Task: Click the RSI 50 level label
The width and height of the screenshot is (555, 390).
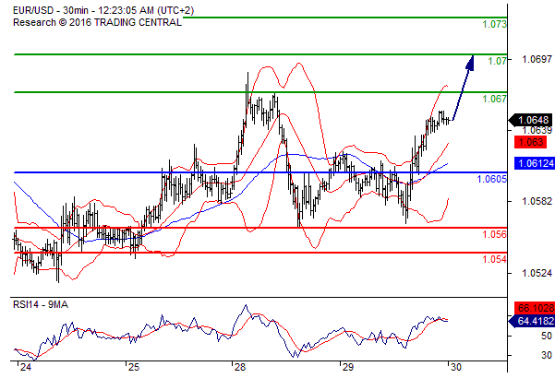Action: (547, 336)
